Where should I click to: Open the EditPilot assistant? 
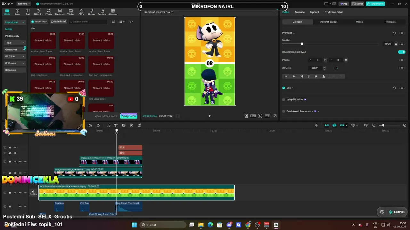pos(397,212)
